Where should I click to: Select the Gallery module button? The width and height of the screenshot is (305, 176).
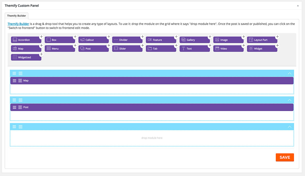coord(195,40)
